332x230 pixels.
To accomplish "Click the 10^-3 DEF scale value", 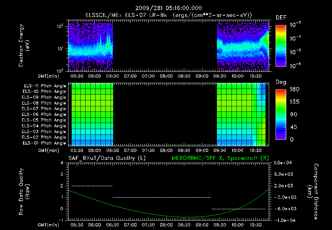I will (x=295, y=25).
